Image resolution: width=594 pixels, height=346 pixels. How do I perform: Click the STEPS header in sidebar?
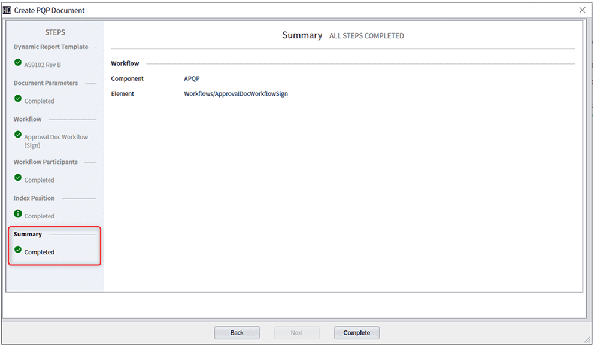(55, 32)
